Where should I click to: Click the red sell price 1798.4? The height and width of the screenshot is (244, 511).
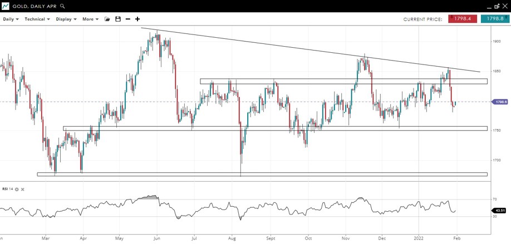click(x=463, y=19)
